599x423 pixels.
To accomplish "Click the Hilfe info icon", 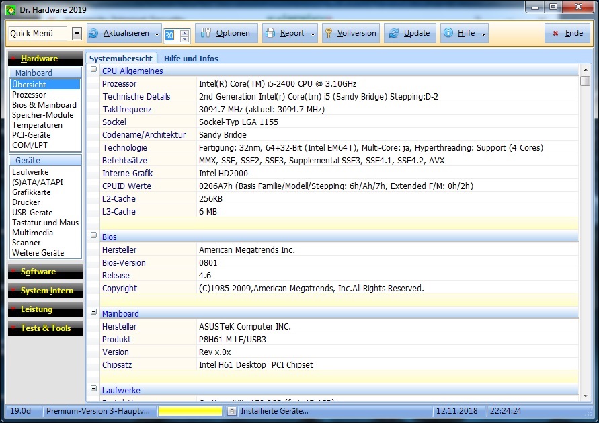I will point(448,33).
